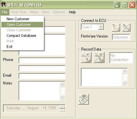Open the View menu

45,12
